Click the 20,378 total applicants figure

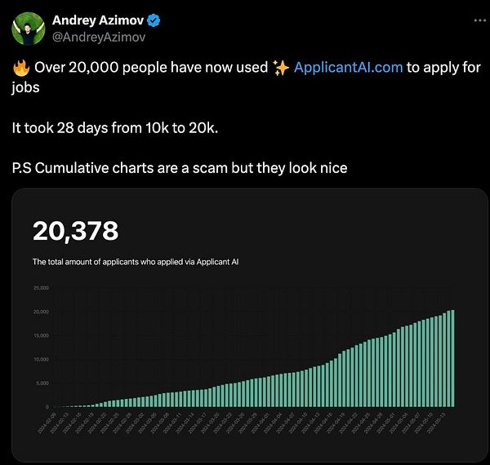pyautogui.click(x=76, y=231)
